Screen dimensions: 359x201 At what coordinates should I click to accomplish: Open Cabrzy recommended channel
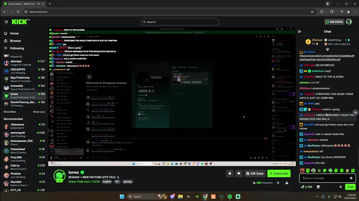tap(24, 167)
